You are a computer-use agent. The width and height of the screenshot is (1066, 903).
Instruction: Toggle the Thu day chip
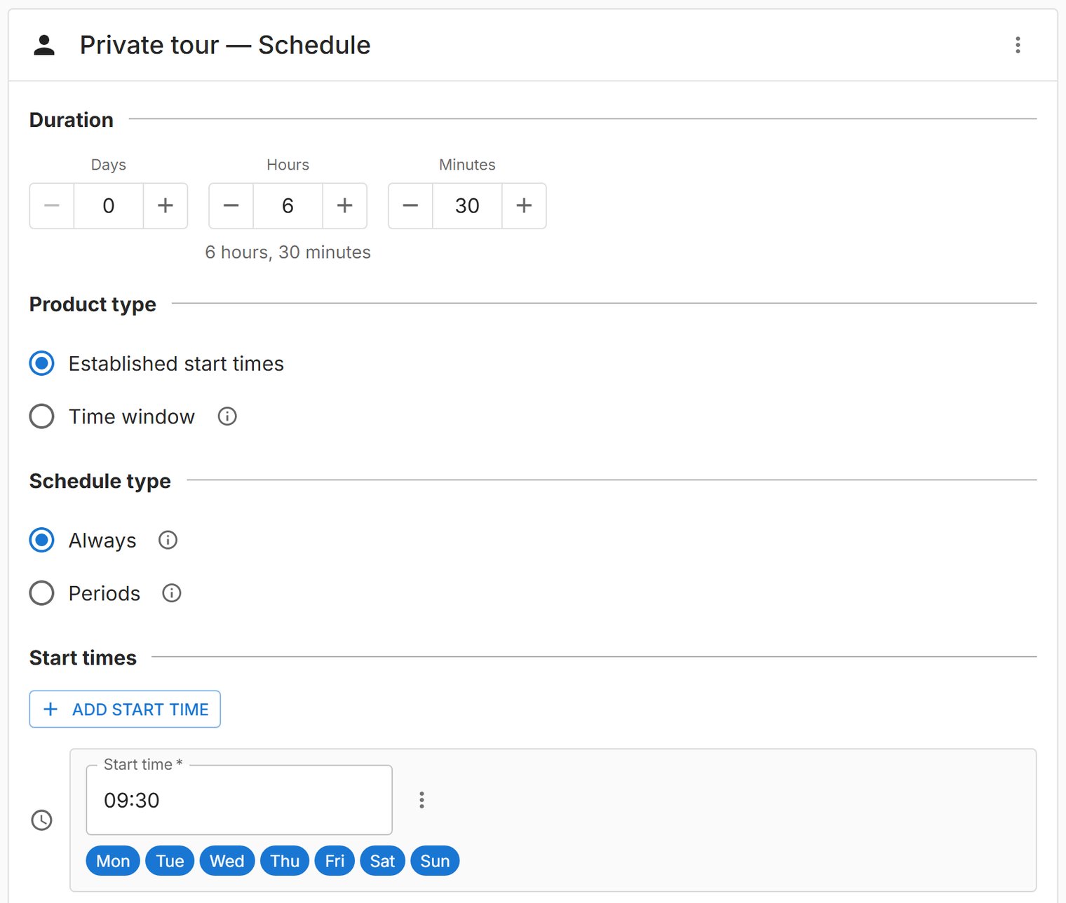pos(285,861)
